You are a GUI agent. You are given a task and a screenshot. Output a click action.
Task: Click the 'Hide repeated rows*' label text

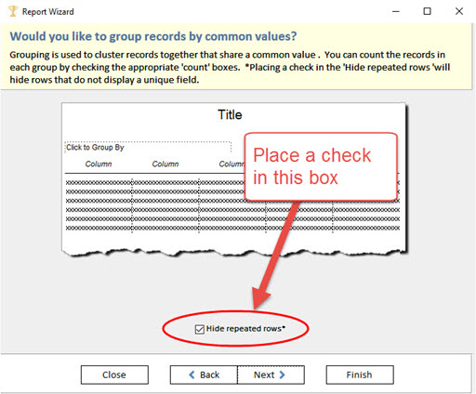click(245, 329)
